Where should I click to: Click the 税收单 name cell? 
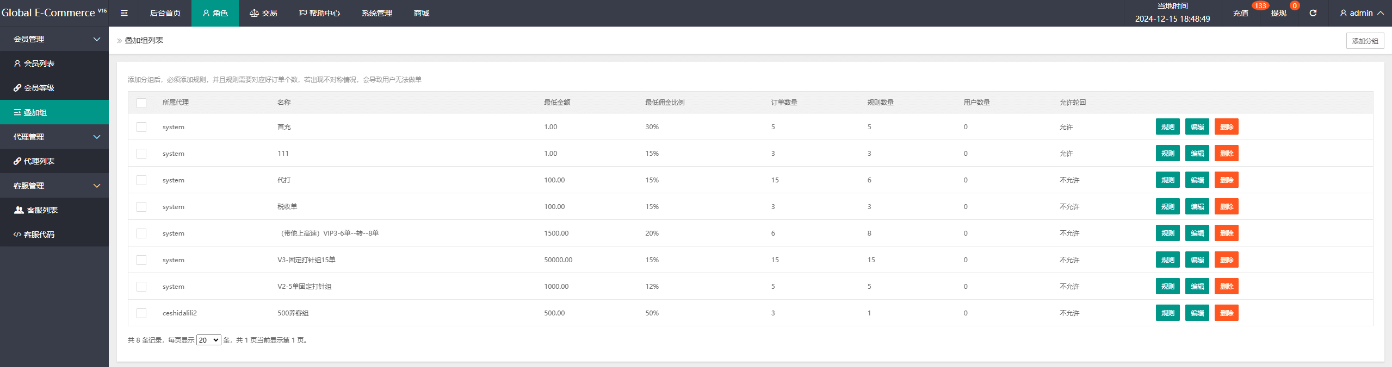click(x=287, y=207)
